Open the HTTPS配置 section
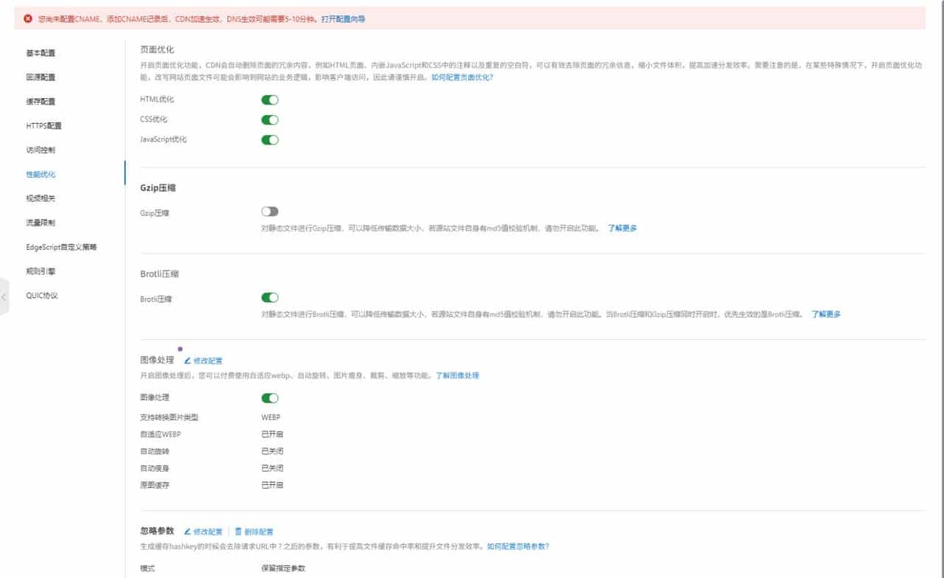The width and height of the screenshot is (944, 578). coord(41,125)
